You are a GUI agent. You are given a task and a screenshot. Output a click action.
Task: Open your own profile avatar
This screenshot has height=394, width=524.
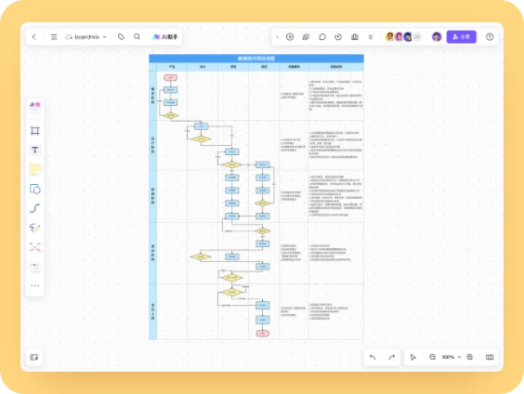coord(437,37)
